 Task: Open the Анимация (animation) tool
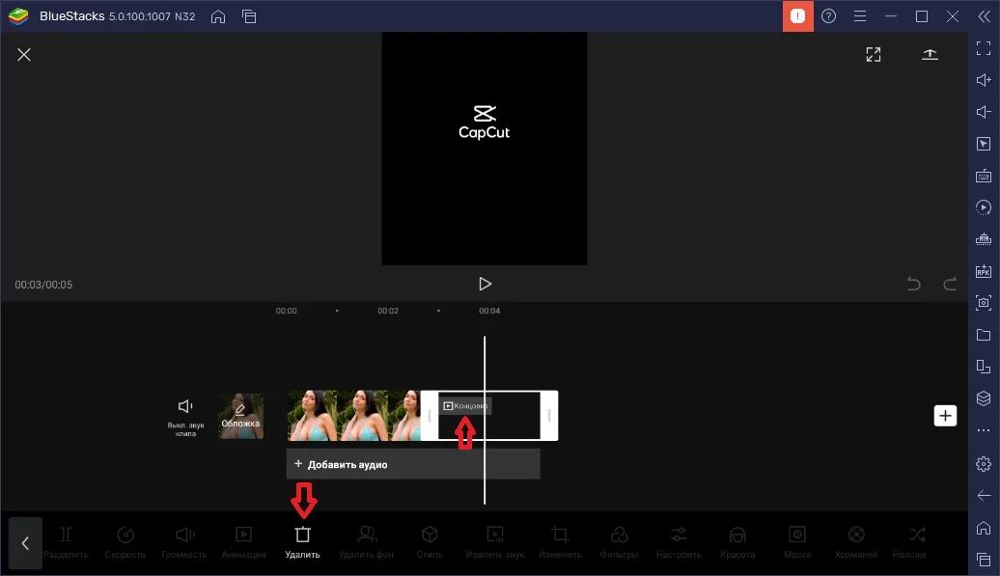[x=243, y=542]
